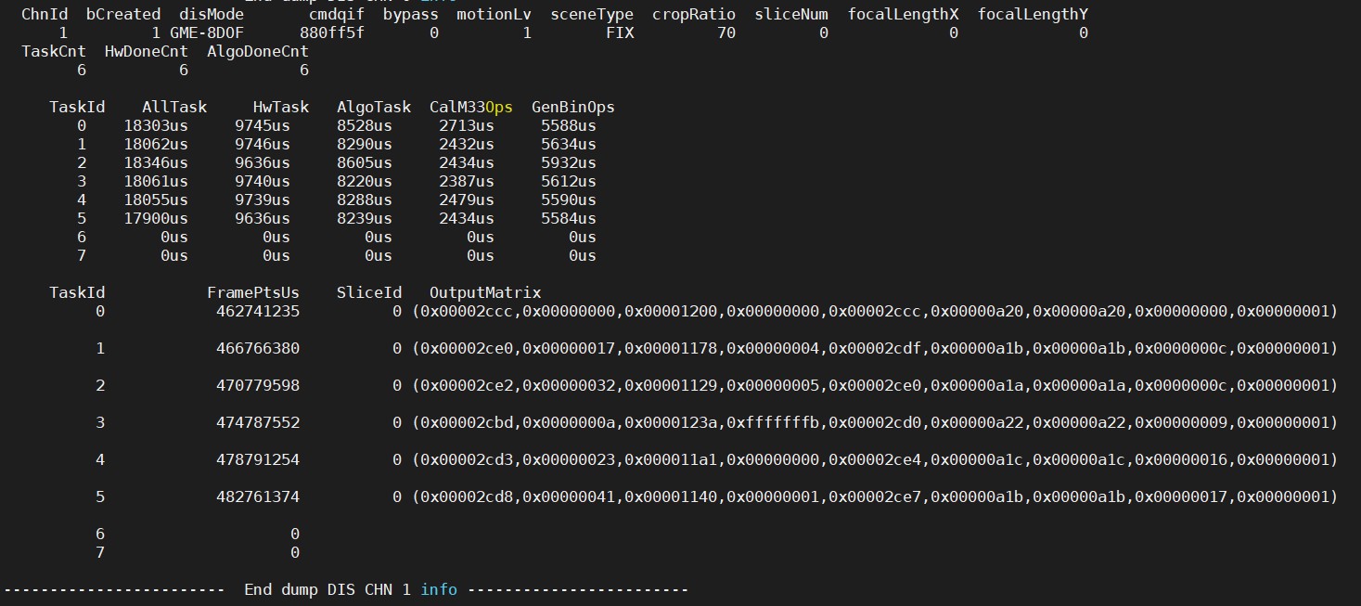Click the HwDoneCnt header text
Image resolution: width=1361 pixels, height=606 pixels.
point(146,51)
